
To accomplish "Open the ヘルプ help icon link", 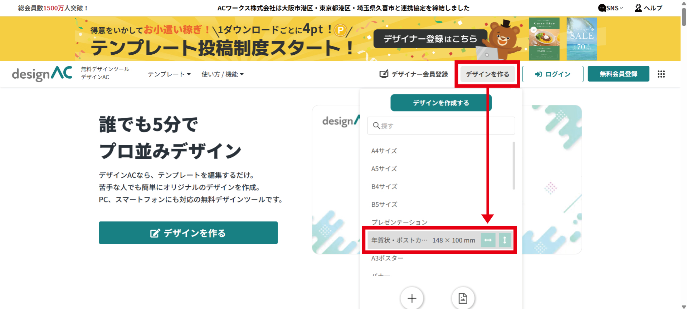I will pos(648,8).
